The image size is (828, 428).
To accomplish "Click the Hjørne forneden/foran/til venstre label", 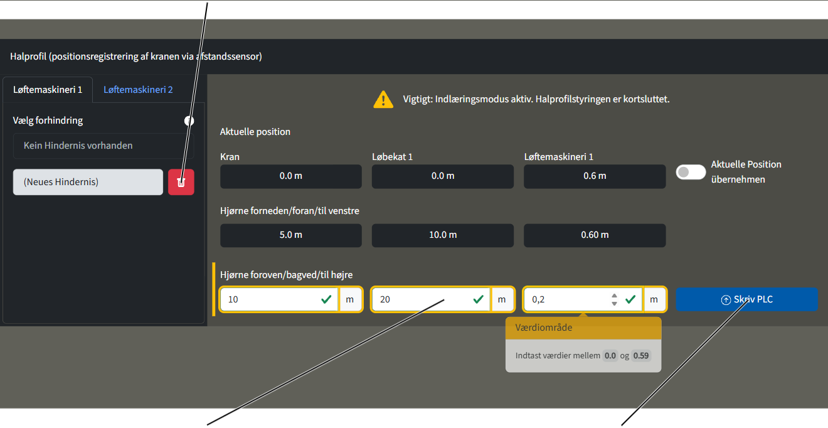I will (x=290, y=211).
